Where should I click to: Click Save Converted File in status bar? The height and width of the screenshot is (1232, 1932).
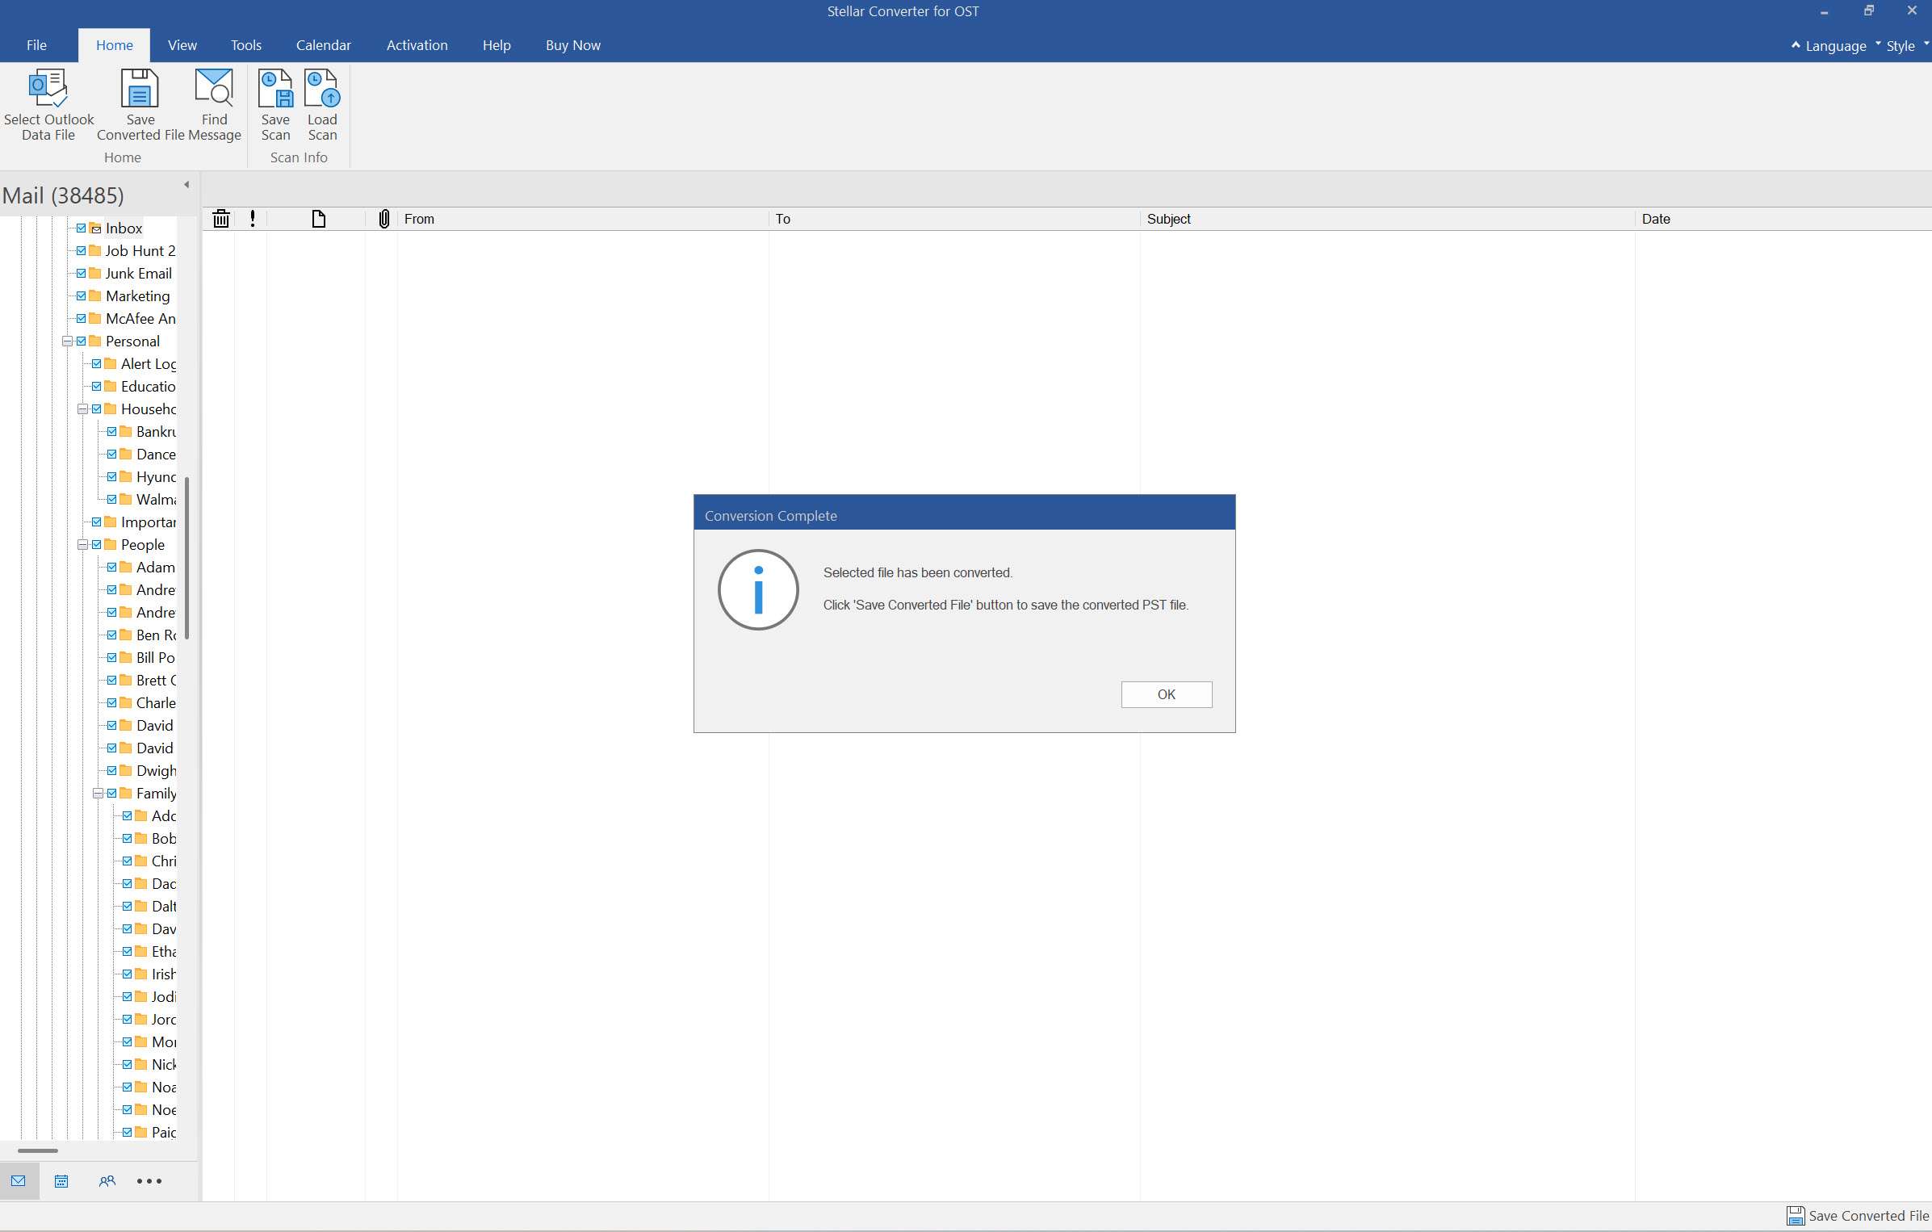click(x=1858, y=1216)
